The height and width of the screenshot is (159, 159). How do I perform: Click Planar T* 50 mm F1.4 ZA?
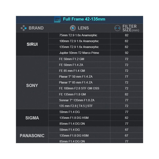76,77
